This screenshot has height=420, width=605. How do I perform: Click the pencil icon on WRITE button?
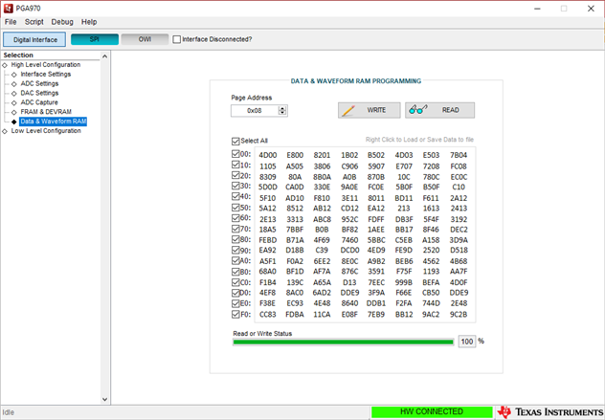pos(348,110)
